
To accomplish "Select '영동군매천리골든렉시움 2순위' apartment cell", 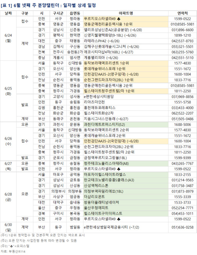I will click(x=126, y=85).
